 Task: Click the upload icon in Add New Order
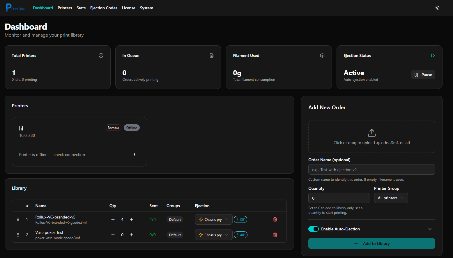point(371,133)
